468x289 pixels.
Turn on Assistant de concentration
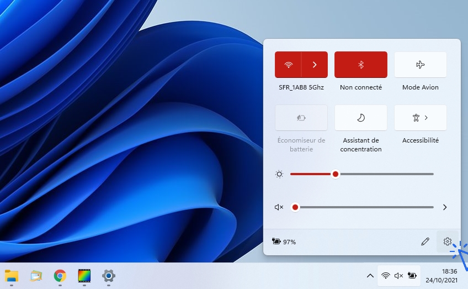[361, 118]
